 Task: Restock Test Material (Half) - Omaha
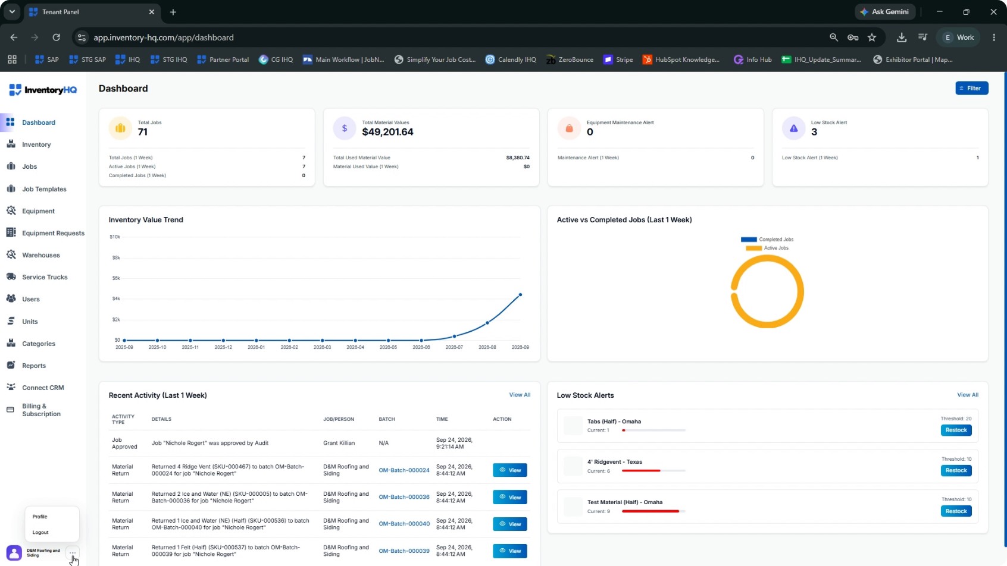[956, 511]
